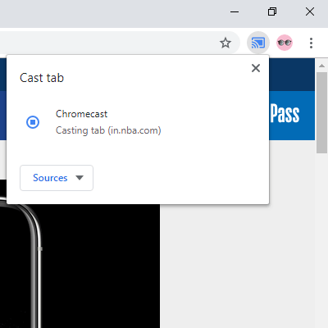Open the profile avatar with sunglasses
This screenshot has width=328, height=328.
point(285,43)
